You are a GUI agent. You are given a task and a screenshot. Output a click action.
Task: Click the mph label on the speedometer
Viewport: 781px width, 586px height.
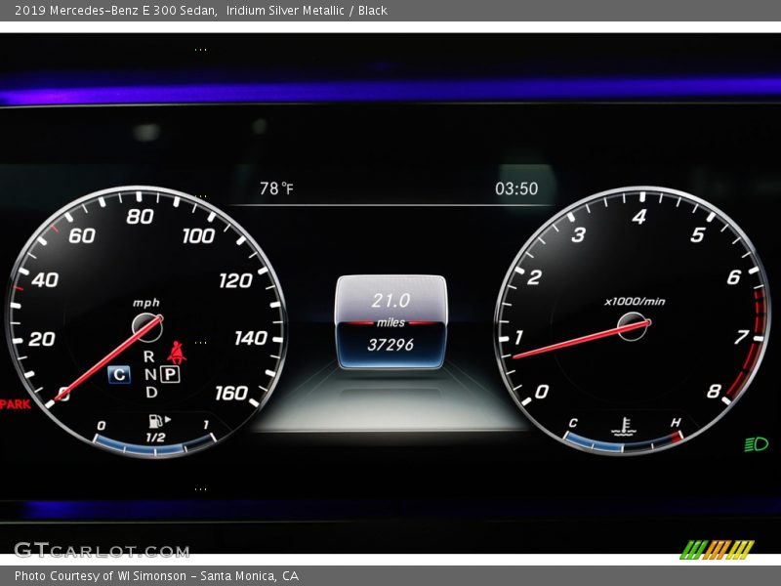click(146, 303)
